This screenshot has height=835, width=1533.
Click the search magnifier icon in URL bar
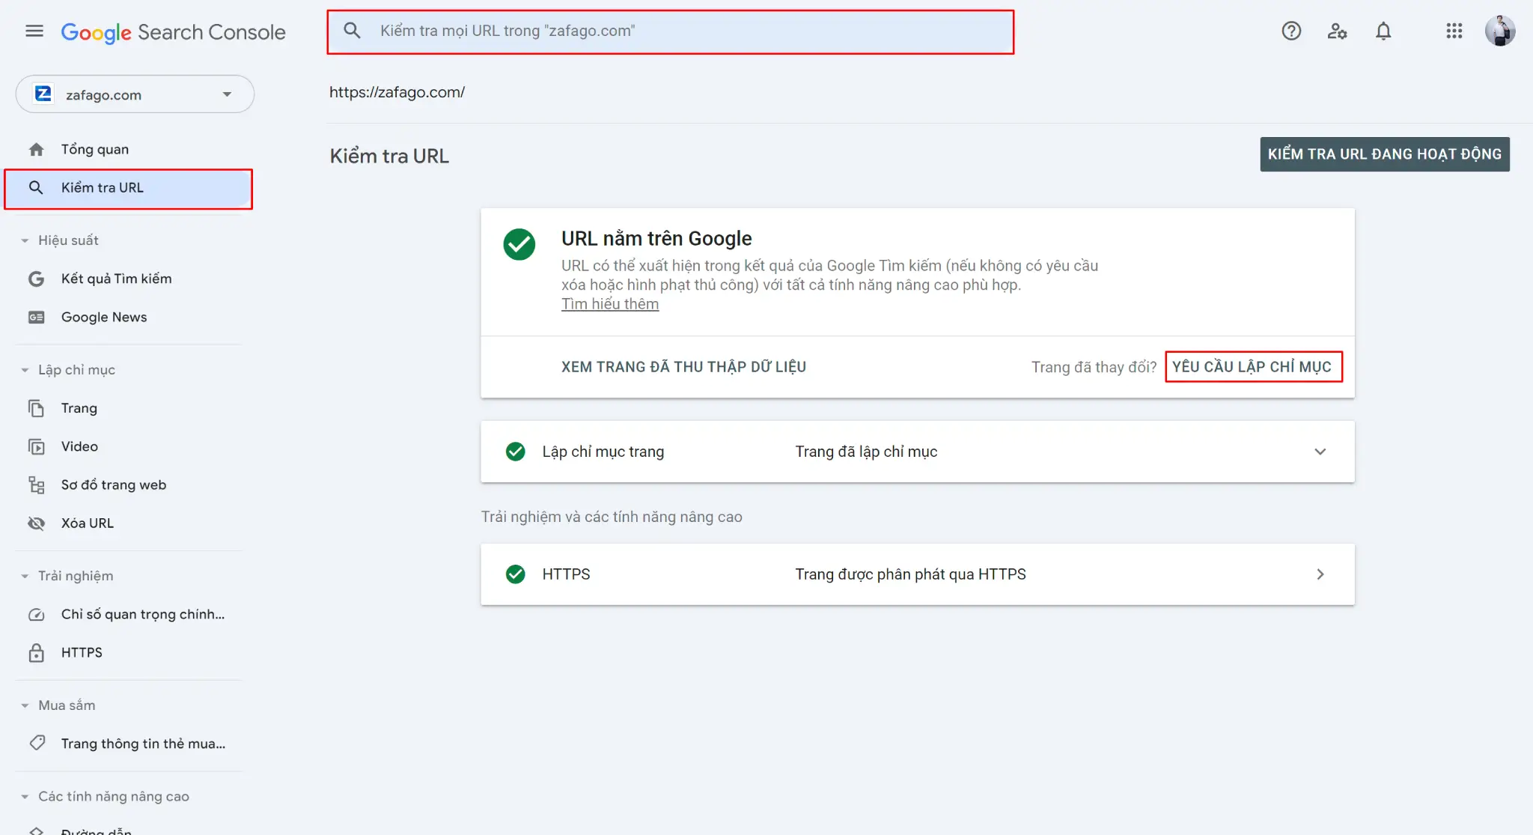[x=352, y=31]
